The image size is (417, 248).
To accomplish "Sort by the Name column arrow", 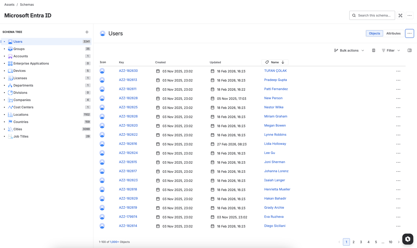I will [x=283, y=62].
